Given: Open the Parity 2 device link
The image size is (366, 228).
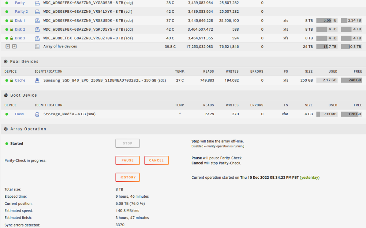Looking at the screenshot, I should click(x=21, y=12).
